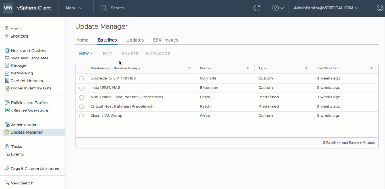The image size is (385, 189).
Task: Click the VMware vm logo icon
Action: tap(8, 8)
